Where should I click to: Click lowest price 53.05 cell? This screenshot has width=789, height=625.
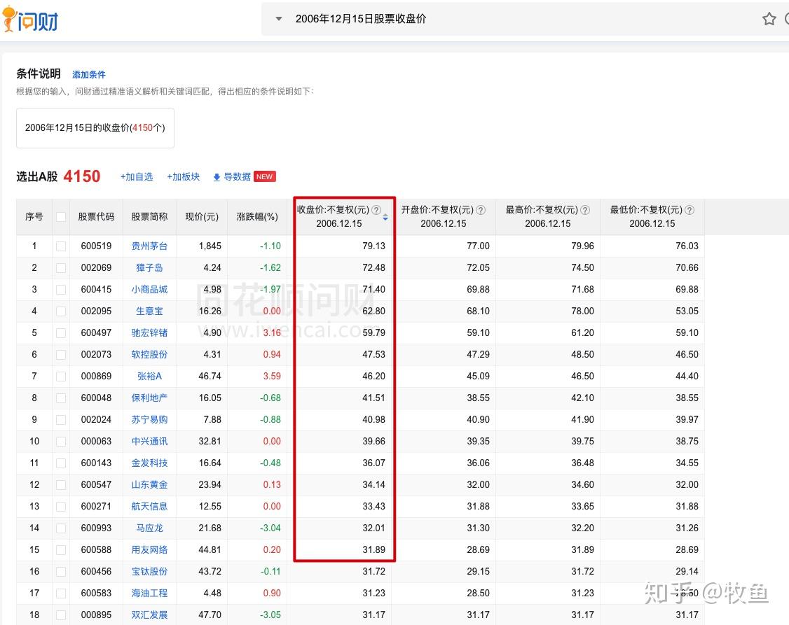(687, 311)
